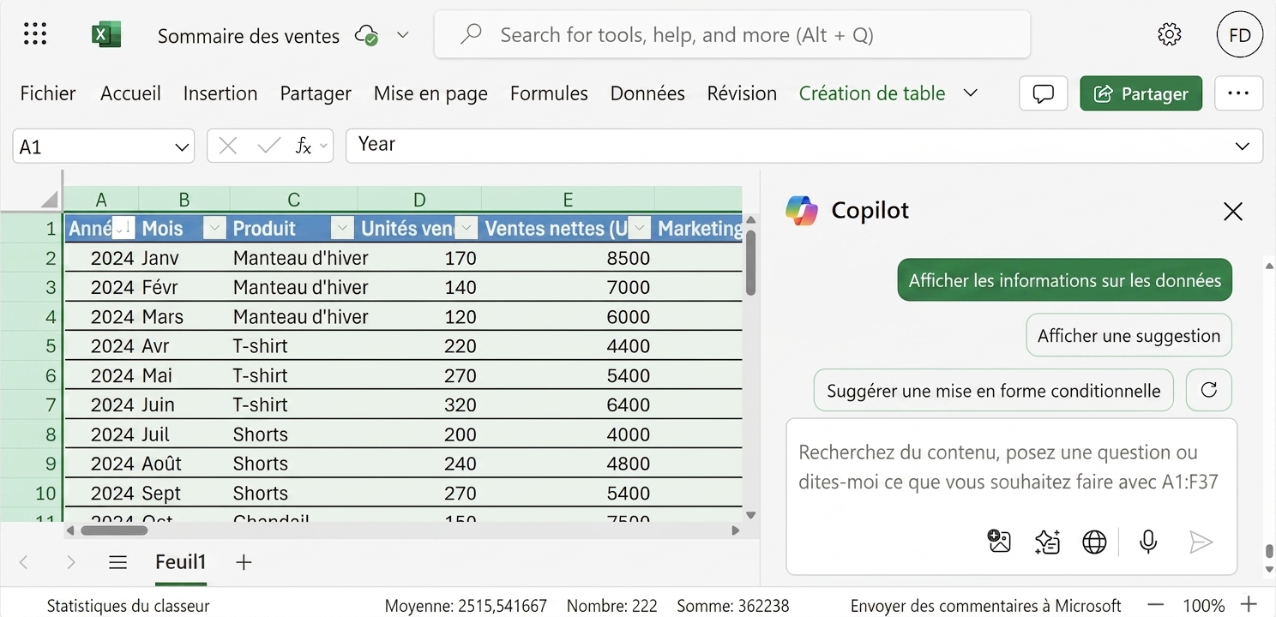The height and width of the screenshot is (617, 1276).
Task: Open the settings gear icon
Action: 1169,34
